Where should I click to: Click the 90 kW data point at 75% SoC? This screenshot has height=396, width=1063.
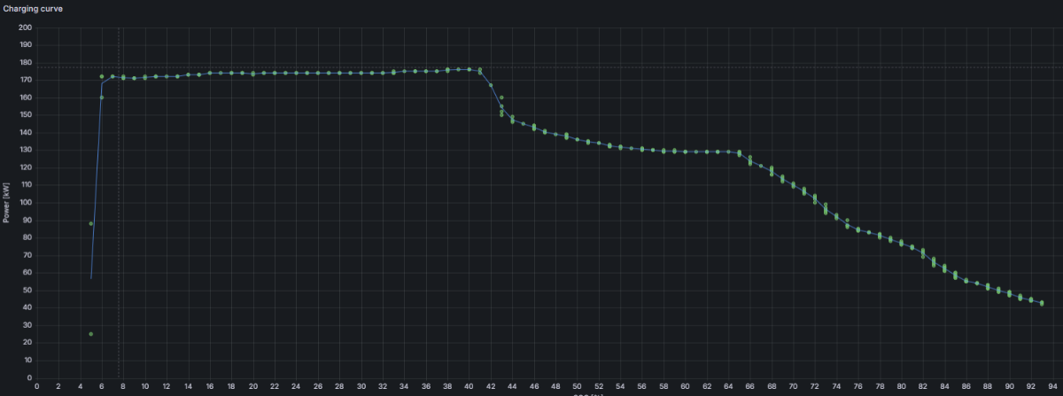coord(847,221)
